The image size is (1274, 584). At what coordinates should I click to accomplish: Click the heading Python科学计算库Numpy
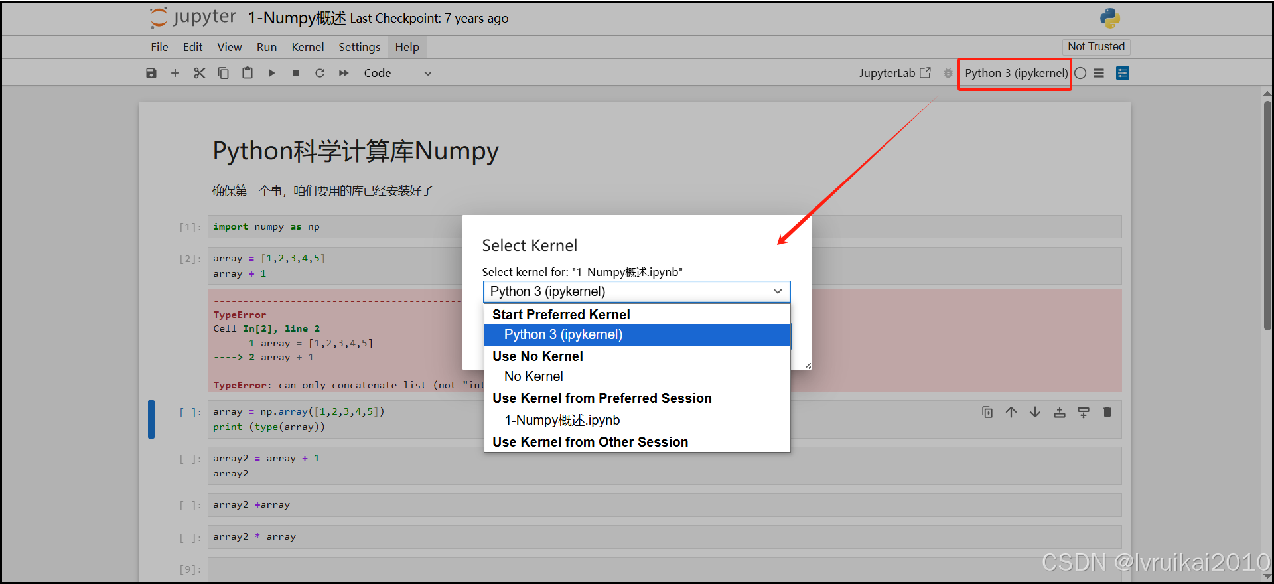356,151
